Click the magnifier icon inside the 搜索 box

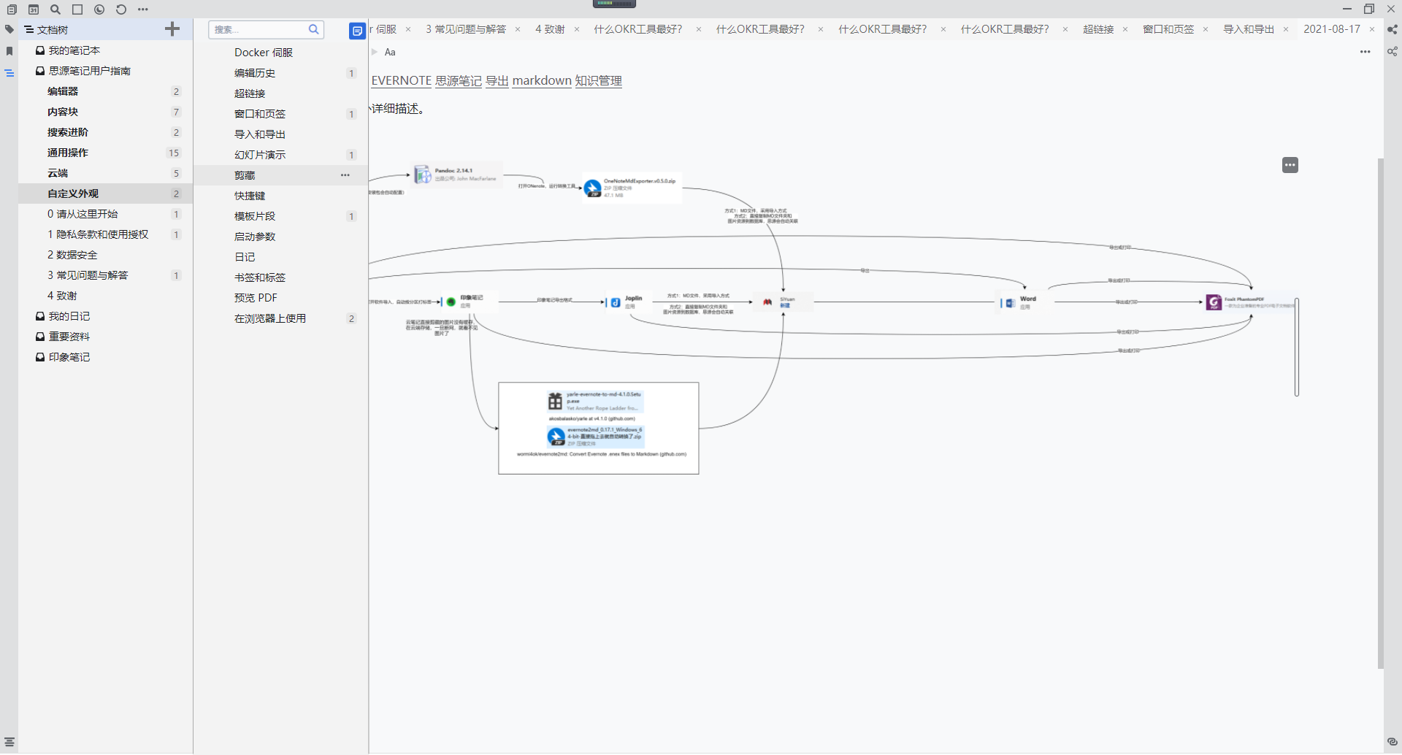[314, 29]
